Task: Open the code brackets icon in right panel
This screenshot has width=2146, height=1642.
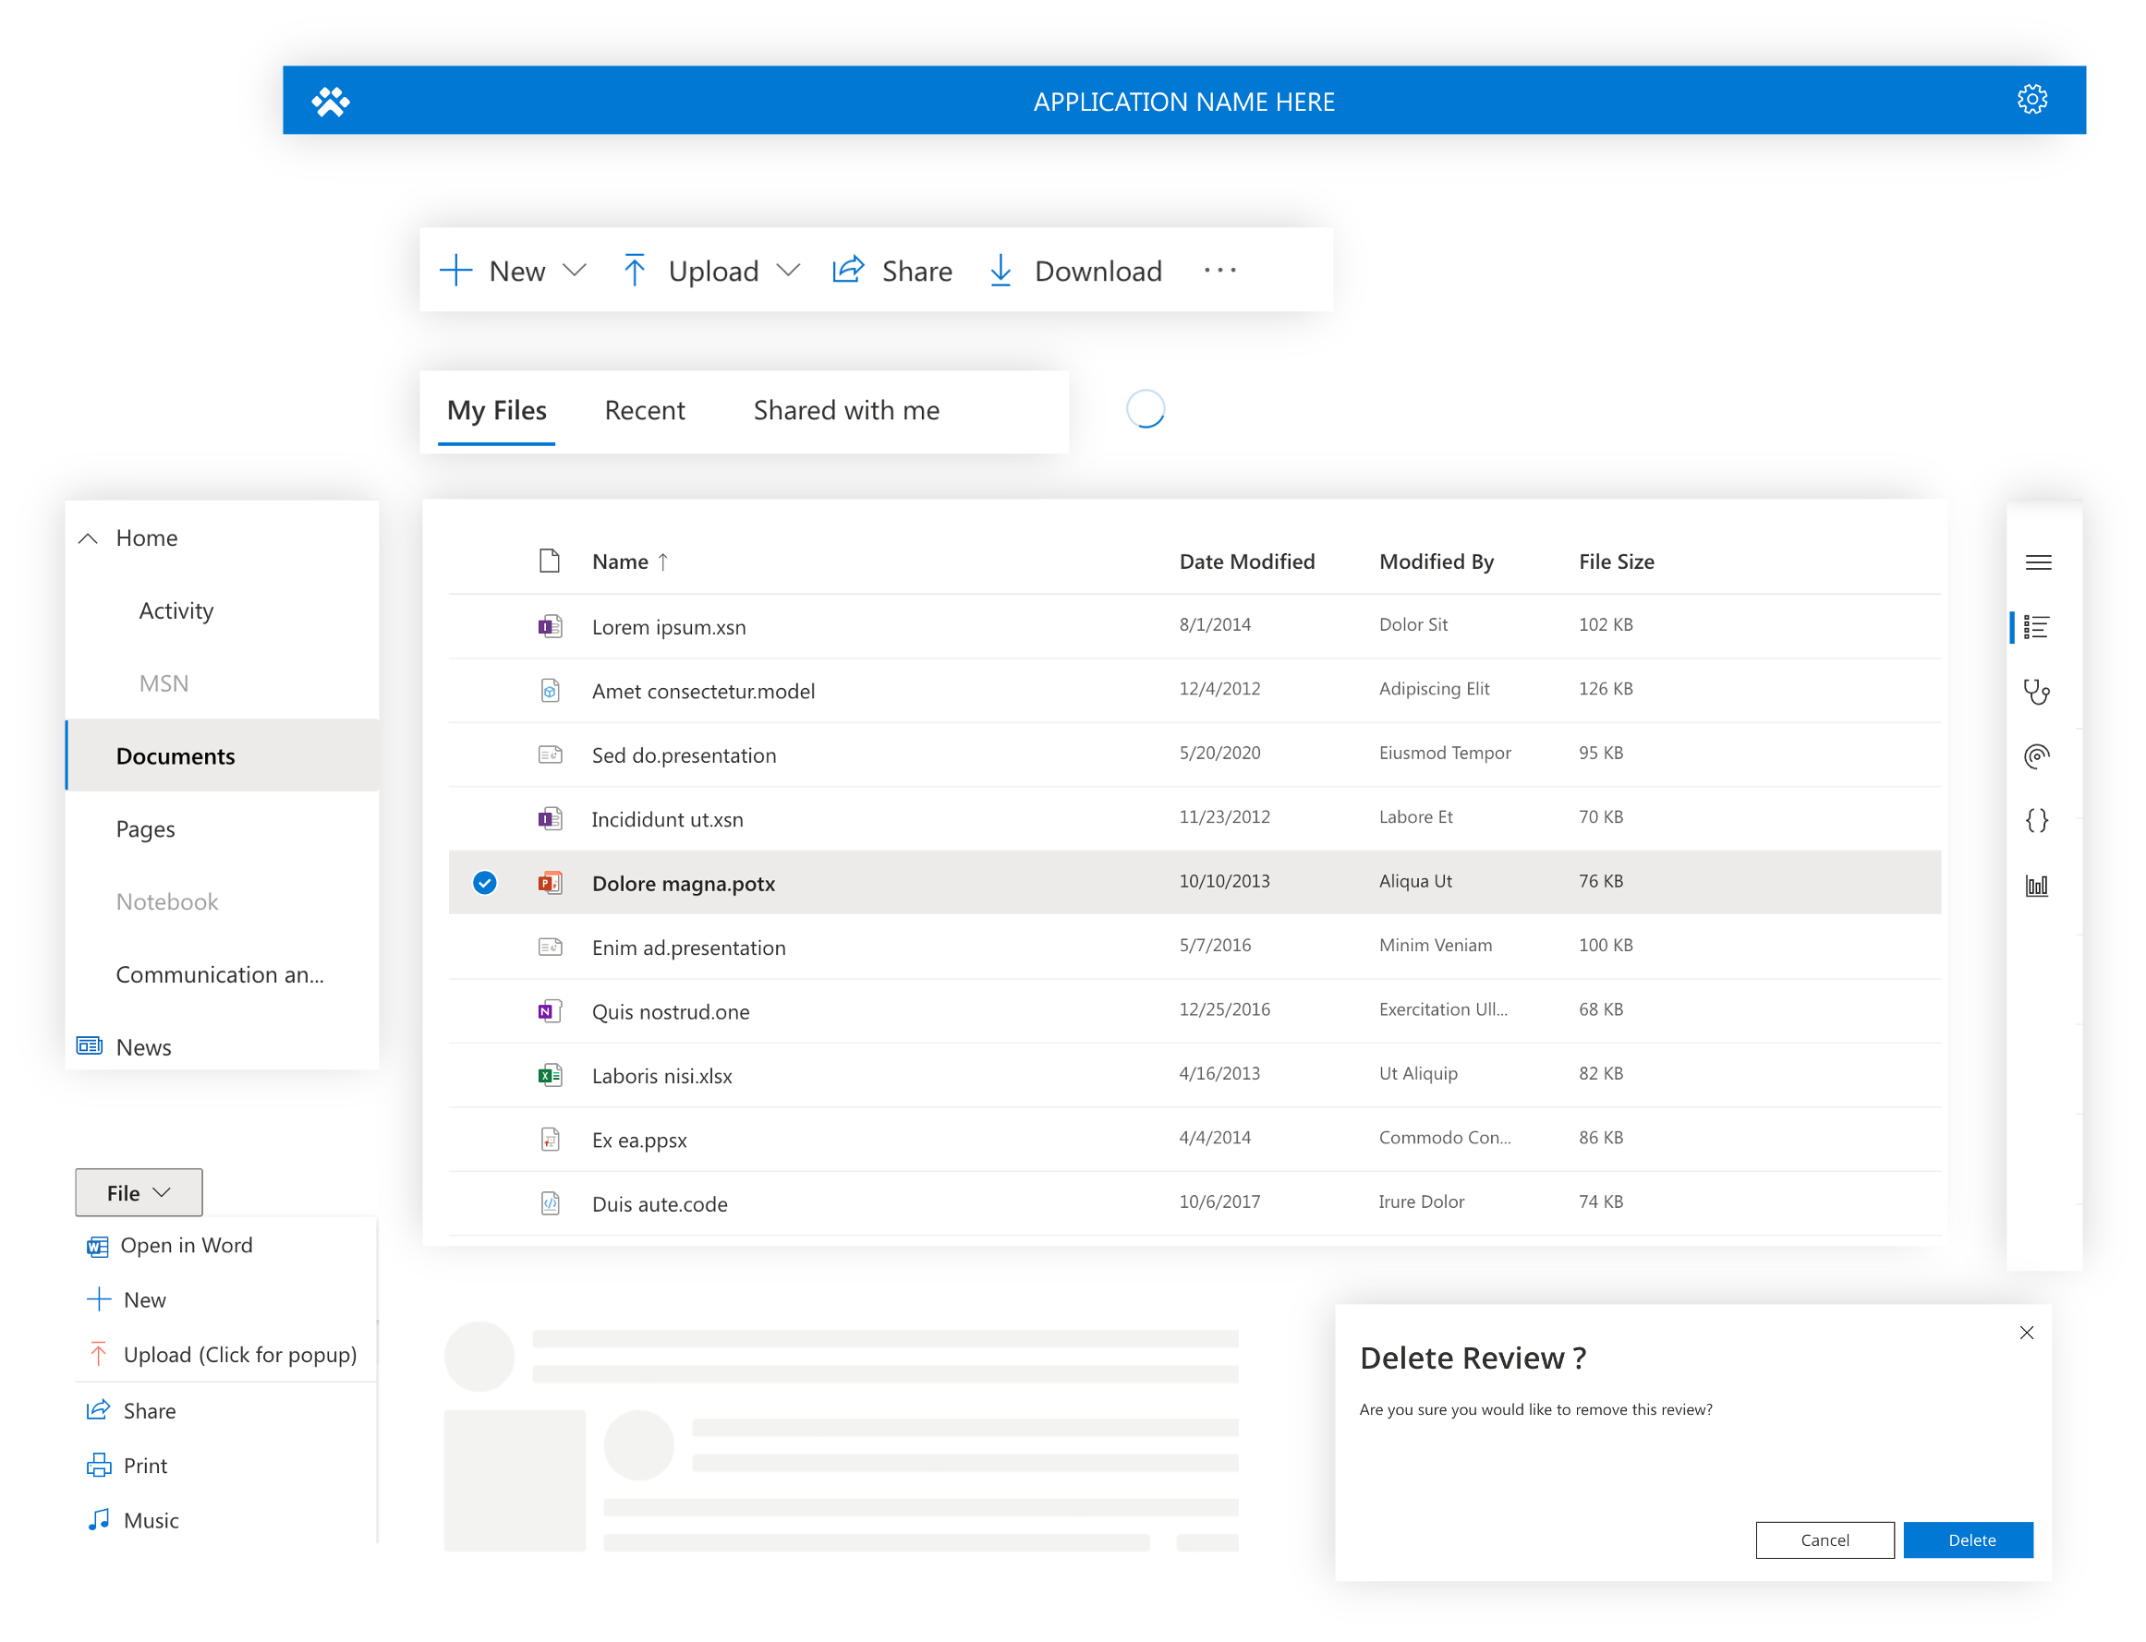Action: (2037, 817)
